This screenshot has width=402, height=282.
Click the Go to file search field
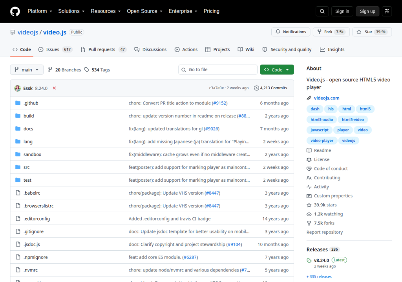point(217,70)
